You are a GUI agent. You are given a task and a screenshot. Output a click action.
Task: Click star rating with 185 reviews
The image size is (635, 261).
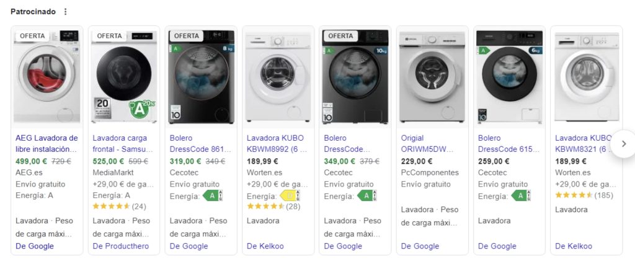click(573, 196)
